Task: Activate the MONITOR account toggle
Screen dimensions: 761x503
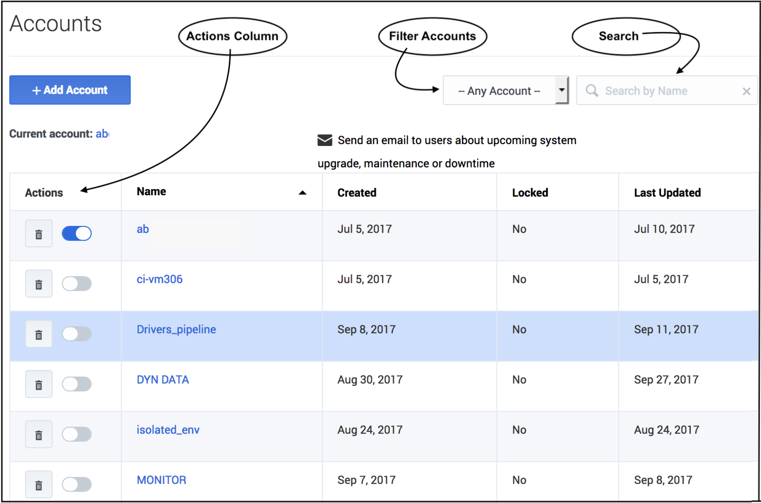Action: tap(77, 484)
